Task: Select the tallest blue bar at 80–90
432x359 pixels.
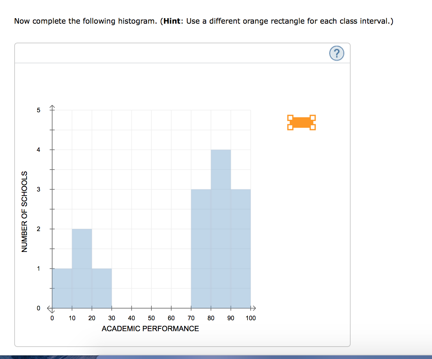Action: point(221,229)
